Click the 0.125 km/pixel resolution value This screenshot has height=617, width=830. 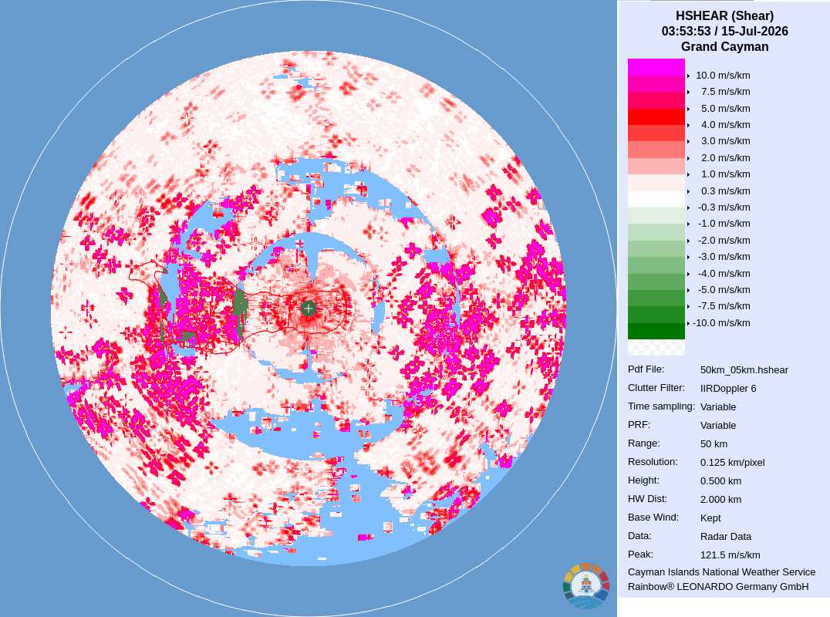tap(732, 463)
